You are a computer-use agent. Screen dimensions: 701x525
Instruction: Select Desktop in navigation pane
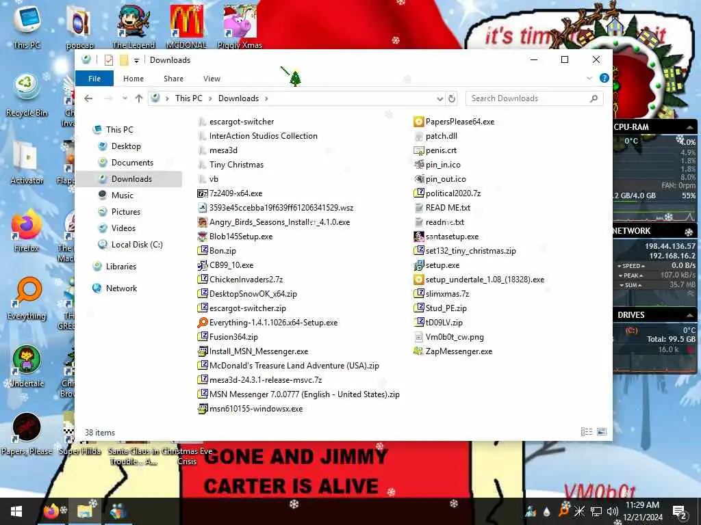coord(126,146)
